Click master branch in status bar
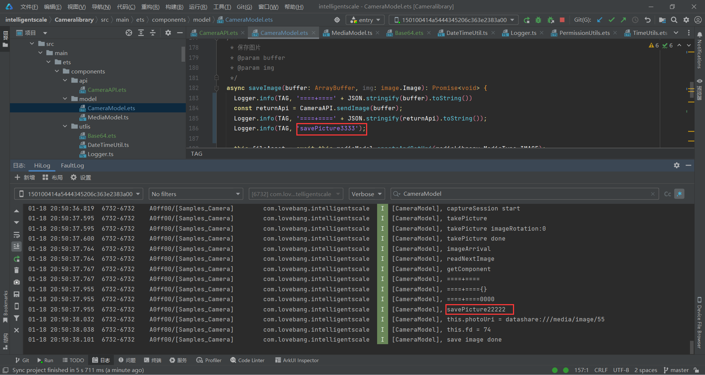The width and height of the screenshot is (705, 375). tap(676, 370)
